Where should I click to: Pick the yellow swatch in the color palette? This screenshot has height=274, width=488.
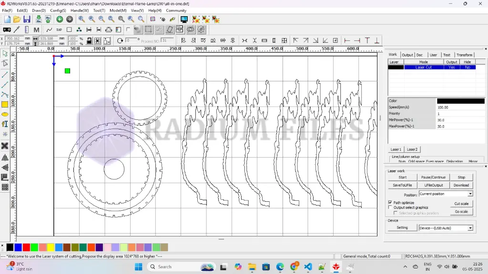51,247
